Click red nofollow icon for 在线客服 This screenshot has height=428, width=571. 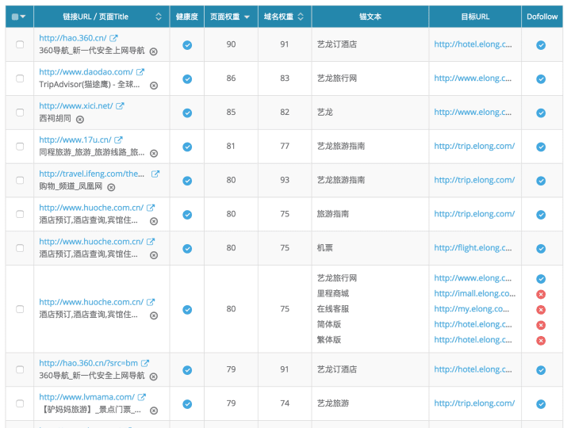(x=541, y=310)
